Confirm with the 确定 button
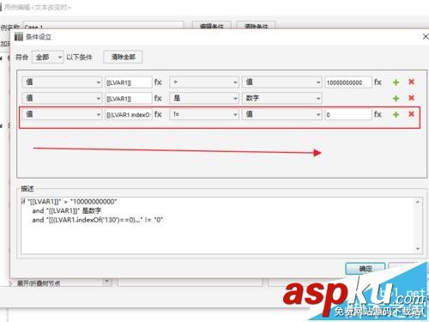 coord(366,269)
